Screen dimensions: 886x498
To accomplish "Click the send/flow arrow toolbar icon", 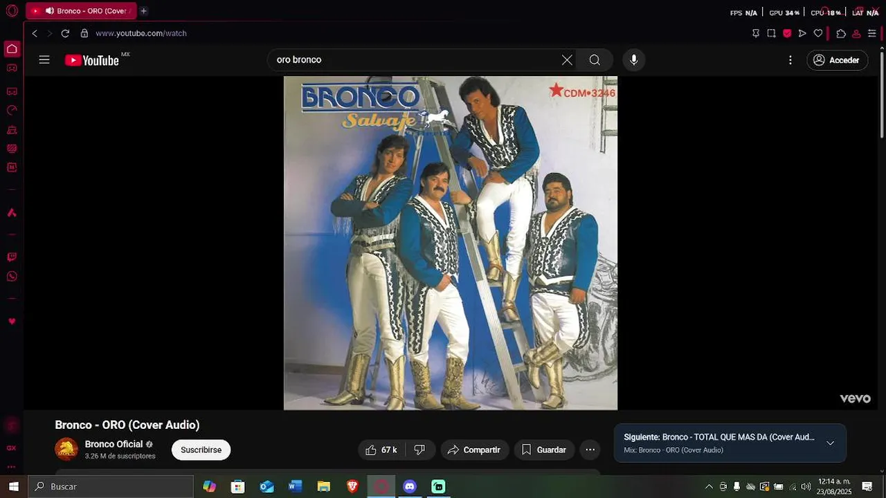I will 802,33.
